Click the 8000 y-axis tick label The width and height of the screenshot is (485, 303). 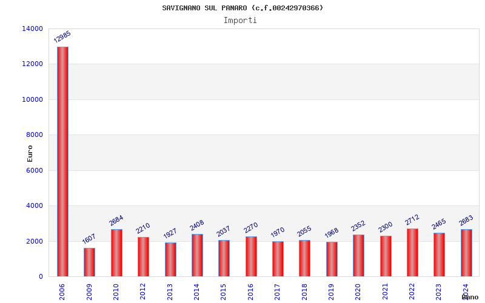coord(35,135)
